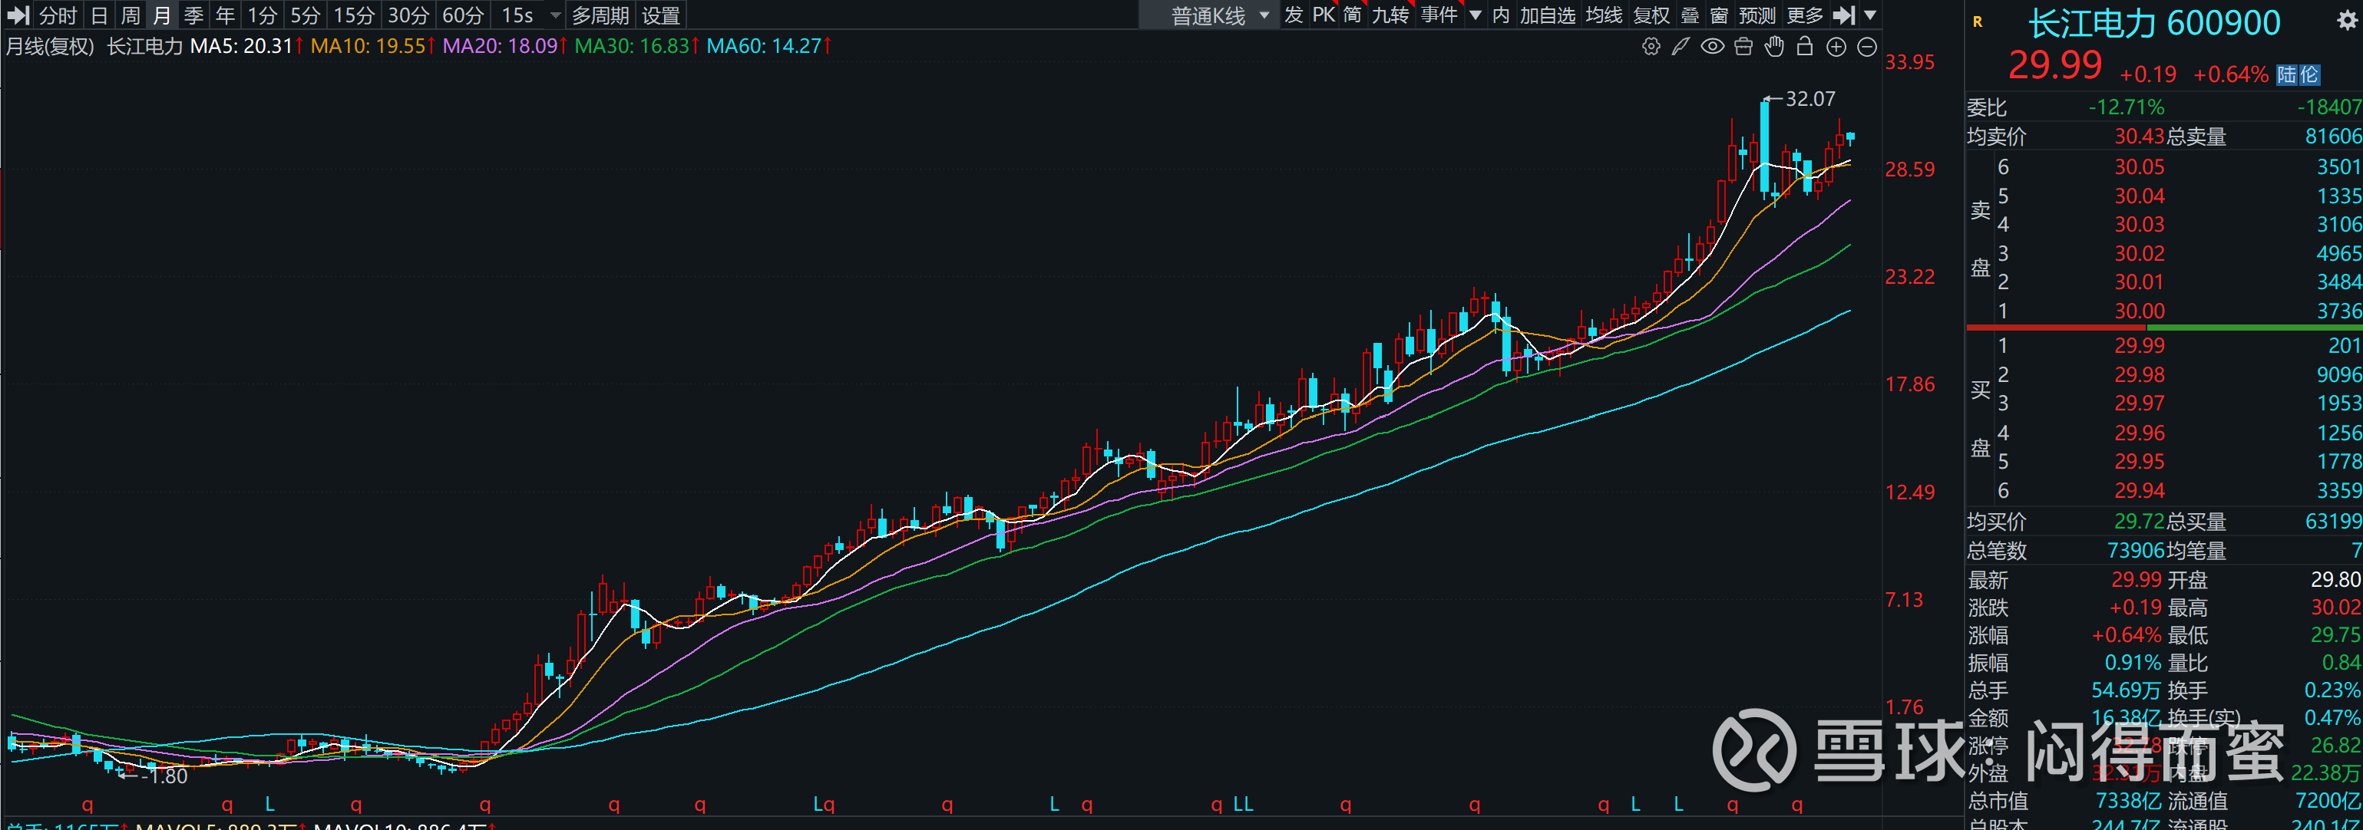This screenshot has width=2363, height=830.
Task: Select the 30分 period
Action: [408, 15]
